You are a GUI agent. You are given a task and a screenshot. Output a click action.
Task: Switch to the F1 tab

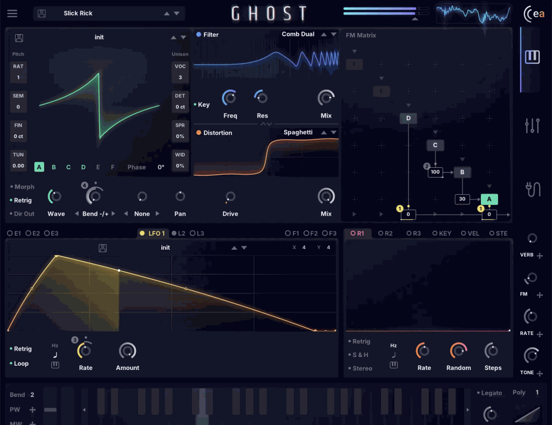pos(292,233)
